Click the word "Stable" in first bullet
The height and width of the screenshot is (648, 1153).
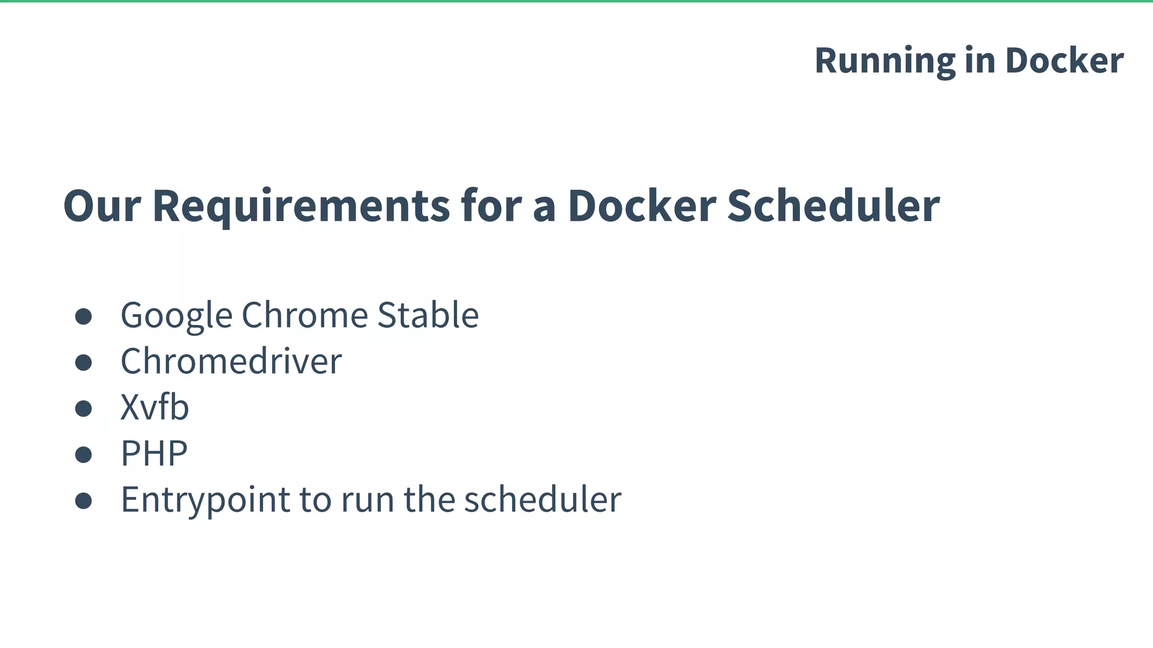coord(428,315)
